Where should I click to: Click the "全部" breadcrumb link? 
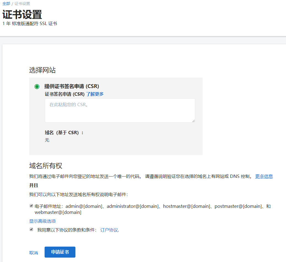point(6,4)
